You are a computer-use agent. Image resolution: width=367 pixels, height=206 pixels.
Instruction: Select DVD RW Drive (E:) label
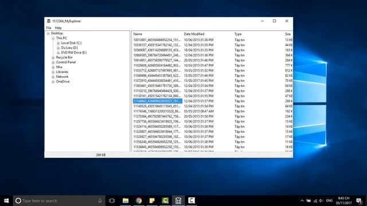(x=74, y=53)
